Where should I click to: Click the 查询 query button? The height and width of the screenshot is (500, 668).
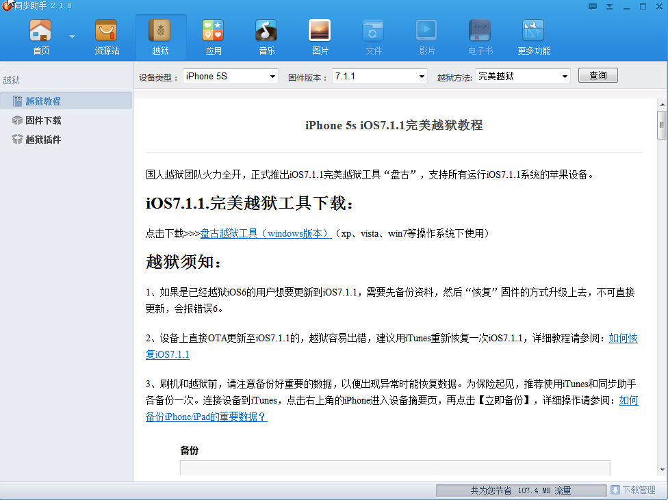598,75
